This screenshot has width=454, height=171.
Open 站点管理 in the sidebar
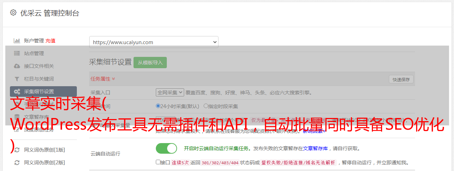coord(34,53)
